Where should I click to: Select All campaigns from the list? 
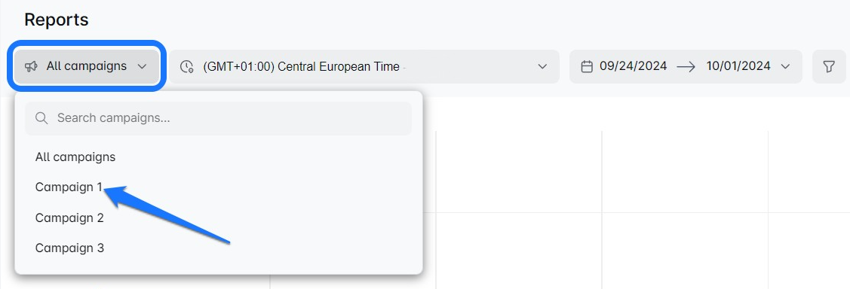click(75, 157)
